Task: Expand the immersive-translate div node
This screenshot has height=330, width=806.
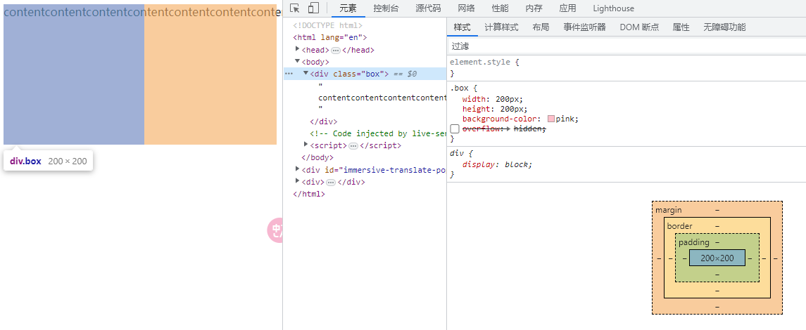Action: (x=298, y=169)
